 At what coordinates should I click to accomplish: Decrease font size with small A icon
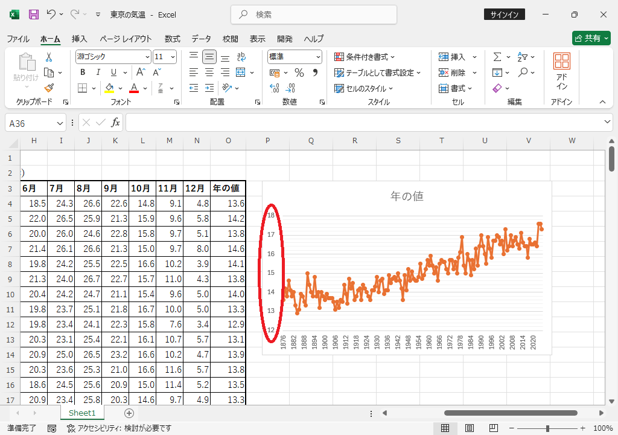click(156, 72)
